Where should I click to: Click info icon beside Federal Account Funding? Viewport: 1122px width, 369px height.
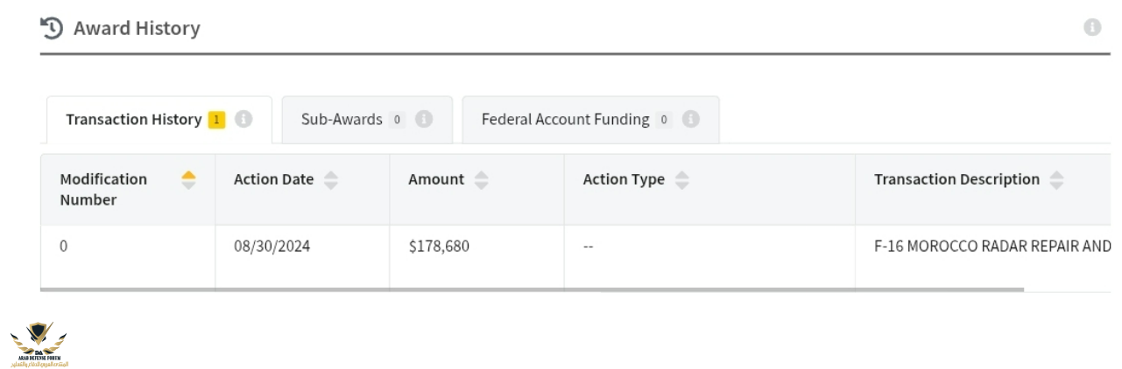(x=690, y=119)
